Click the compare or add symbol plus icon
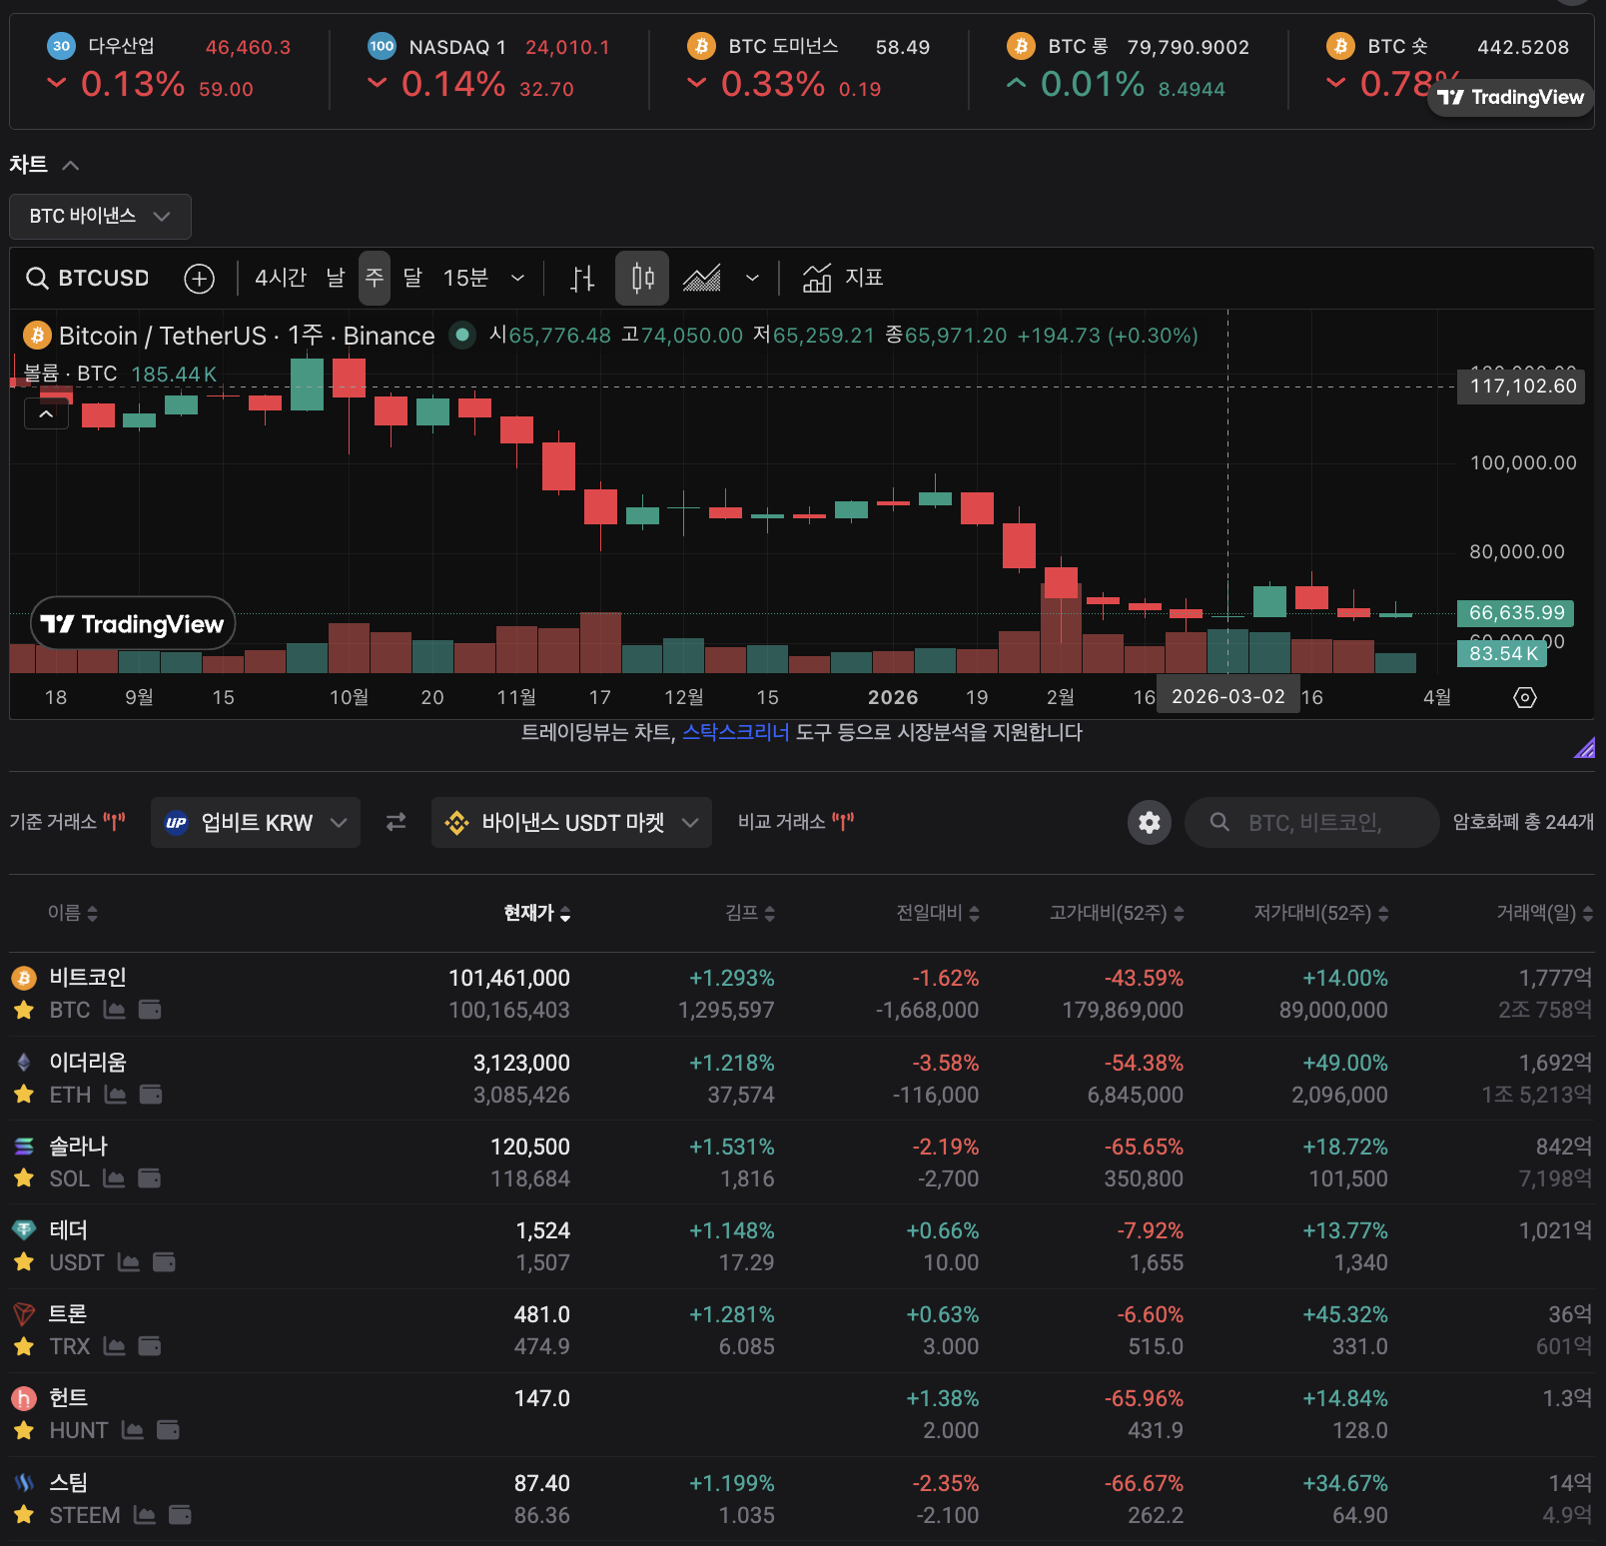The width and height of the screenshot is (1606, 1546). click(x=200, y=279)
